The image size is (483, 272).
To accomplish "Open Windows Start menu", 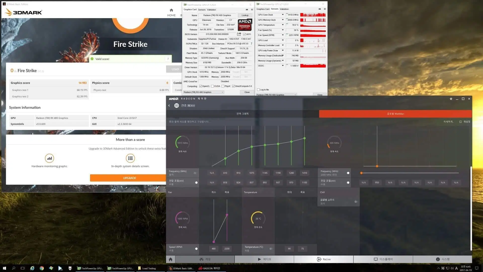I will 4,268.
